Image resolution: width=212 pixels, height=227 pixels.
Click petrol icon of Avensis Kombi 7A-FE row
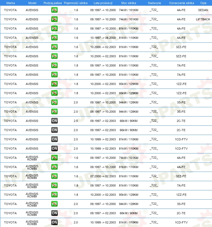[54, 185]
